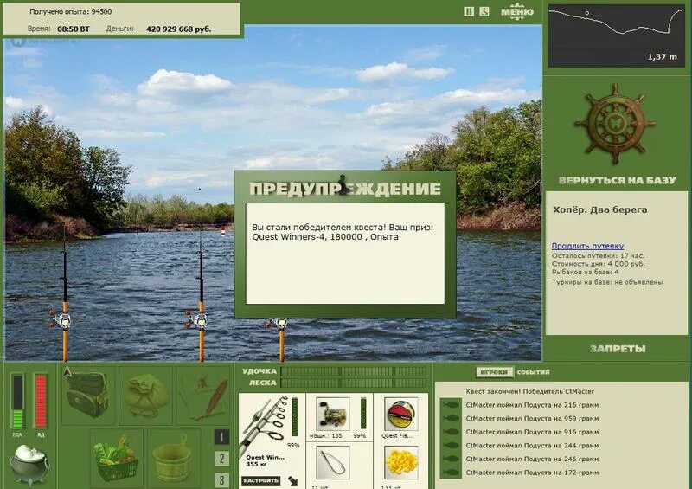Open the ЗАПРЕТЫ restrictions button
The width and height of the screenshot is (692, 489).
618,349
